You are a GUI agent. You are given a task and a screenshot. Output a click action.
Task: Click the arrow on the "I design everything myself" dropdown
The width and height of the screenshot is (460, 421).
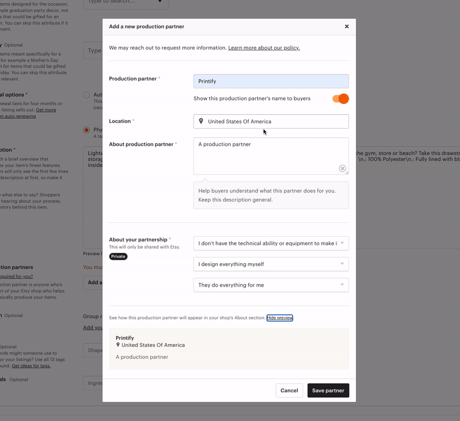[x=342, y=264]
